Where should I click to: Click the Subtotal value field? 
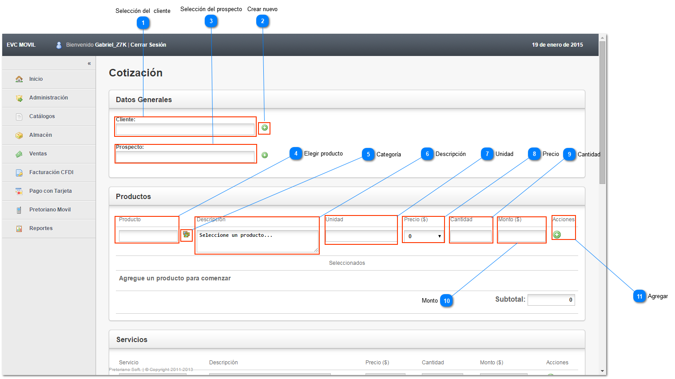tap(551, 300)
